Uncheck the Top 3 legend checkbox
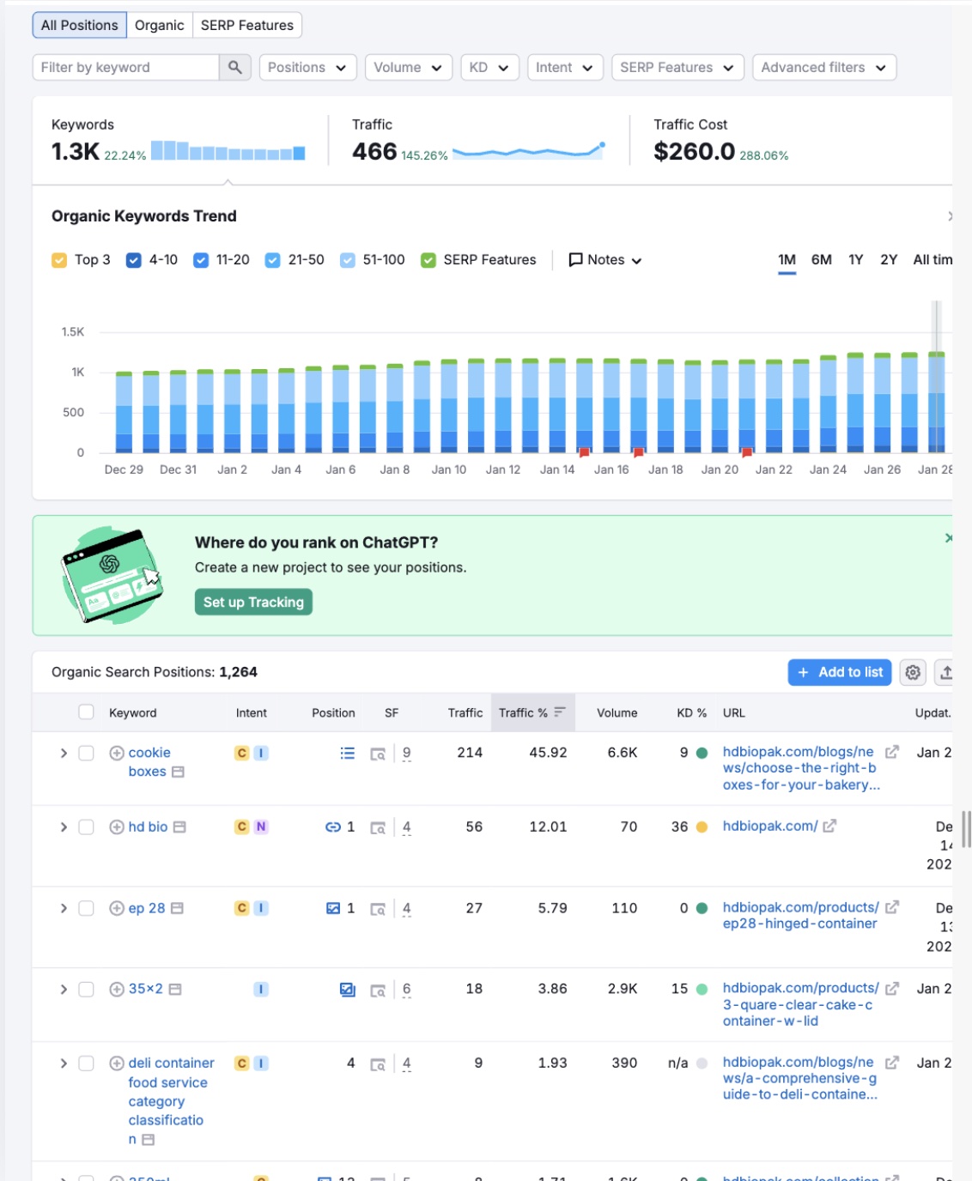972x1181 pixels. click(58, 259)
